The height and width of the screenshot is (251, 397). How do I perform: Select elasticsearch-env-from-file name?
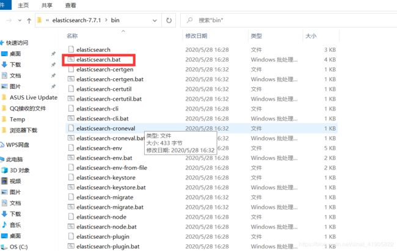[x=112, y=168]
